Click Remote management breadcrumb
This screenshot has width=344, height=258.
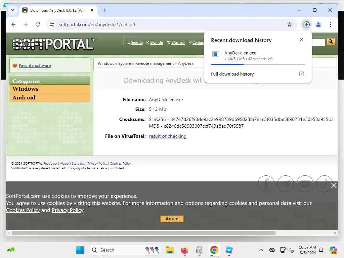pos(155,63)
